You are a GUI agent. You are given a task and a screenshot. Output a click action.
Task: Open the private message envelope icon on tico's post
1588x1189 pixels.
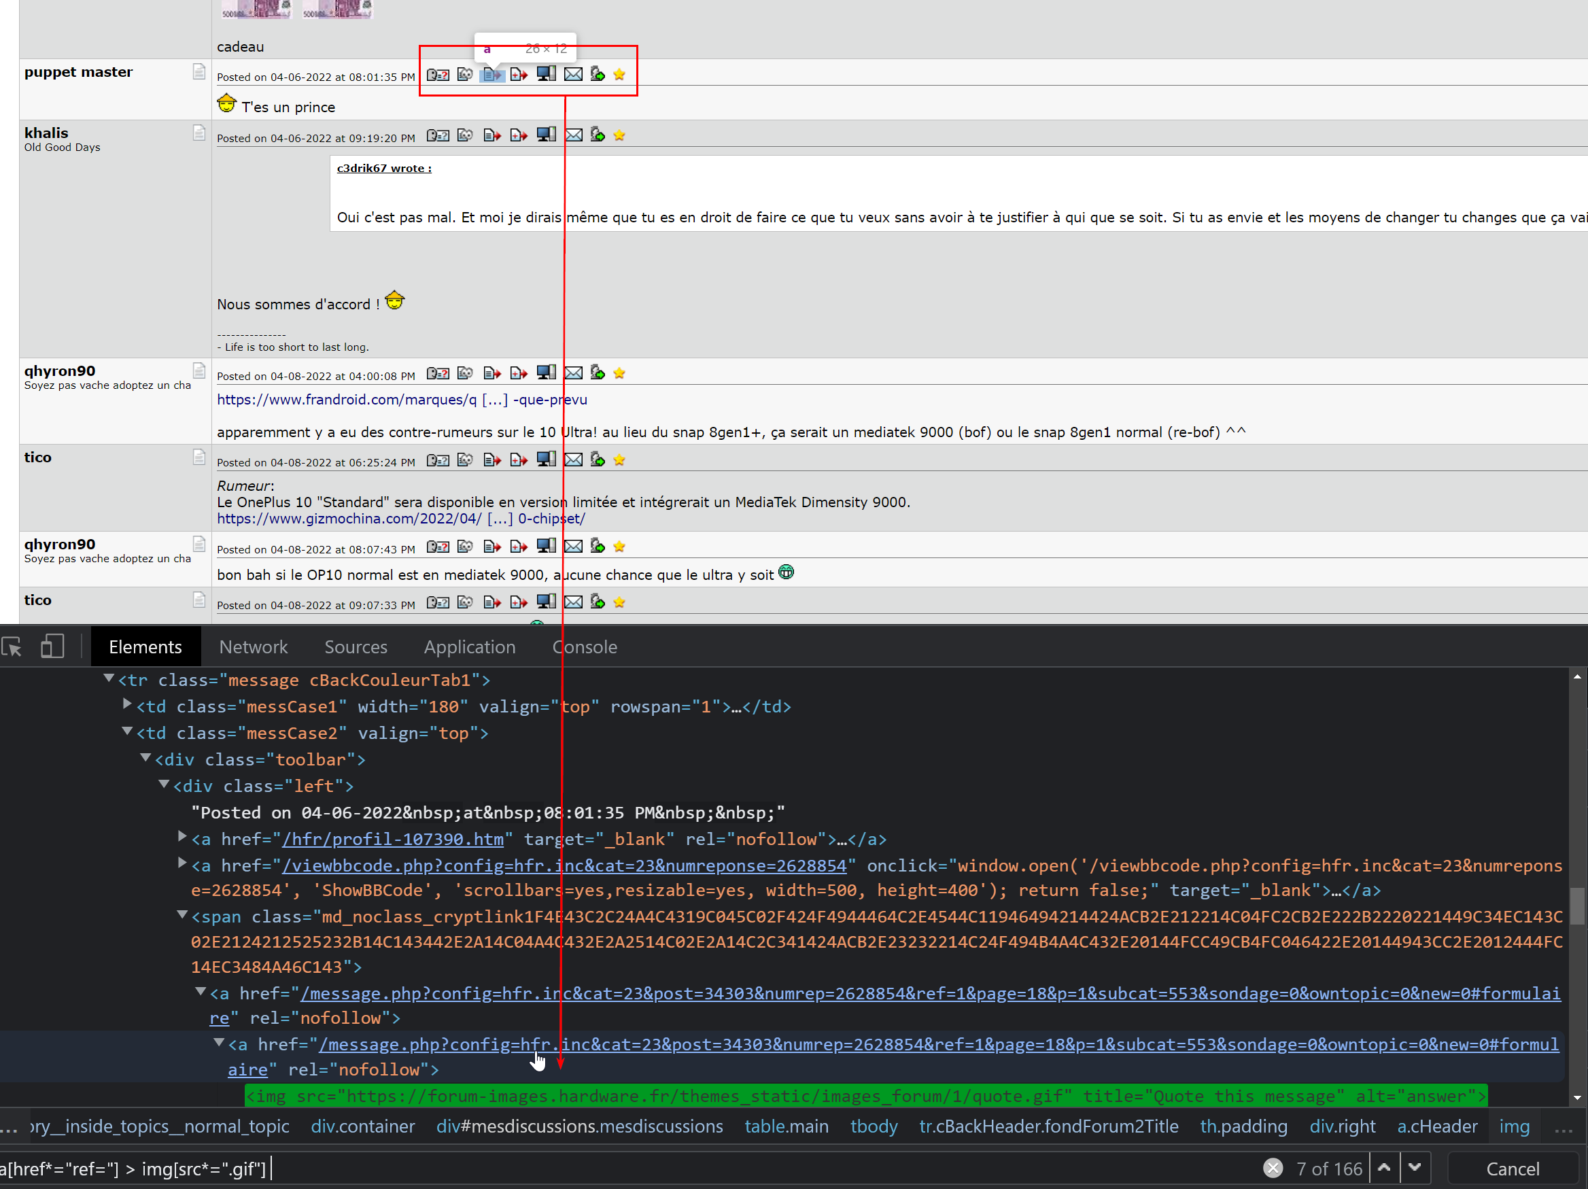572,460
